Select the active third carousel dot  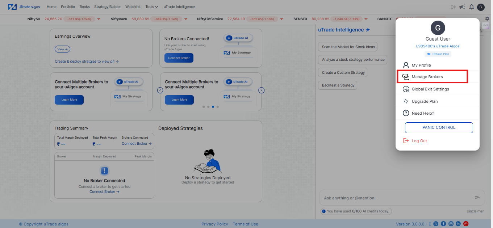[x=213, y=107]
